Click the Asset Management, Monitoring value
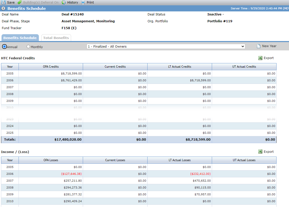289x207 pixels. click(x=88, y=21)
